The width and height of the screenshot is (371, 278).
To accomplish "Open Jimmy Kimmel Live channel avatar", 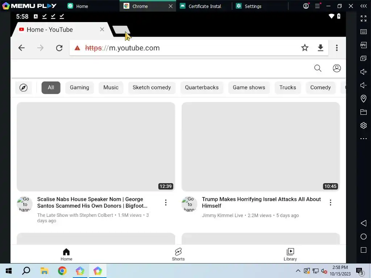I will (x=189, y=204).
